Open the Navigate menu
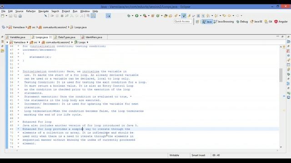 tap(44, 11)
